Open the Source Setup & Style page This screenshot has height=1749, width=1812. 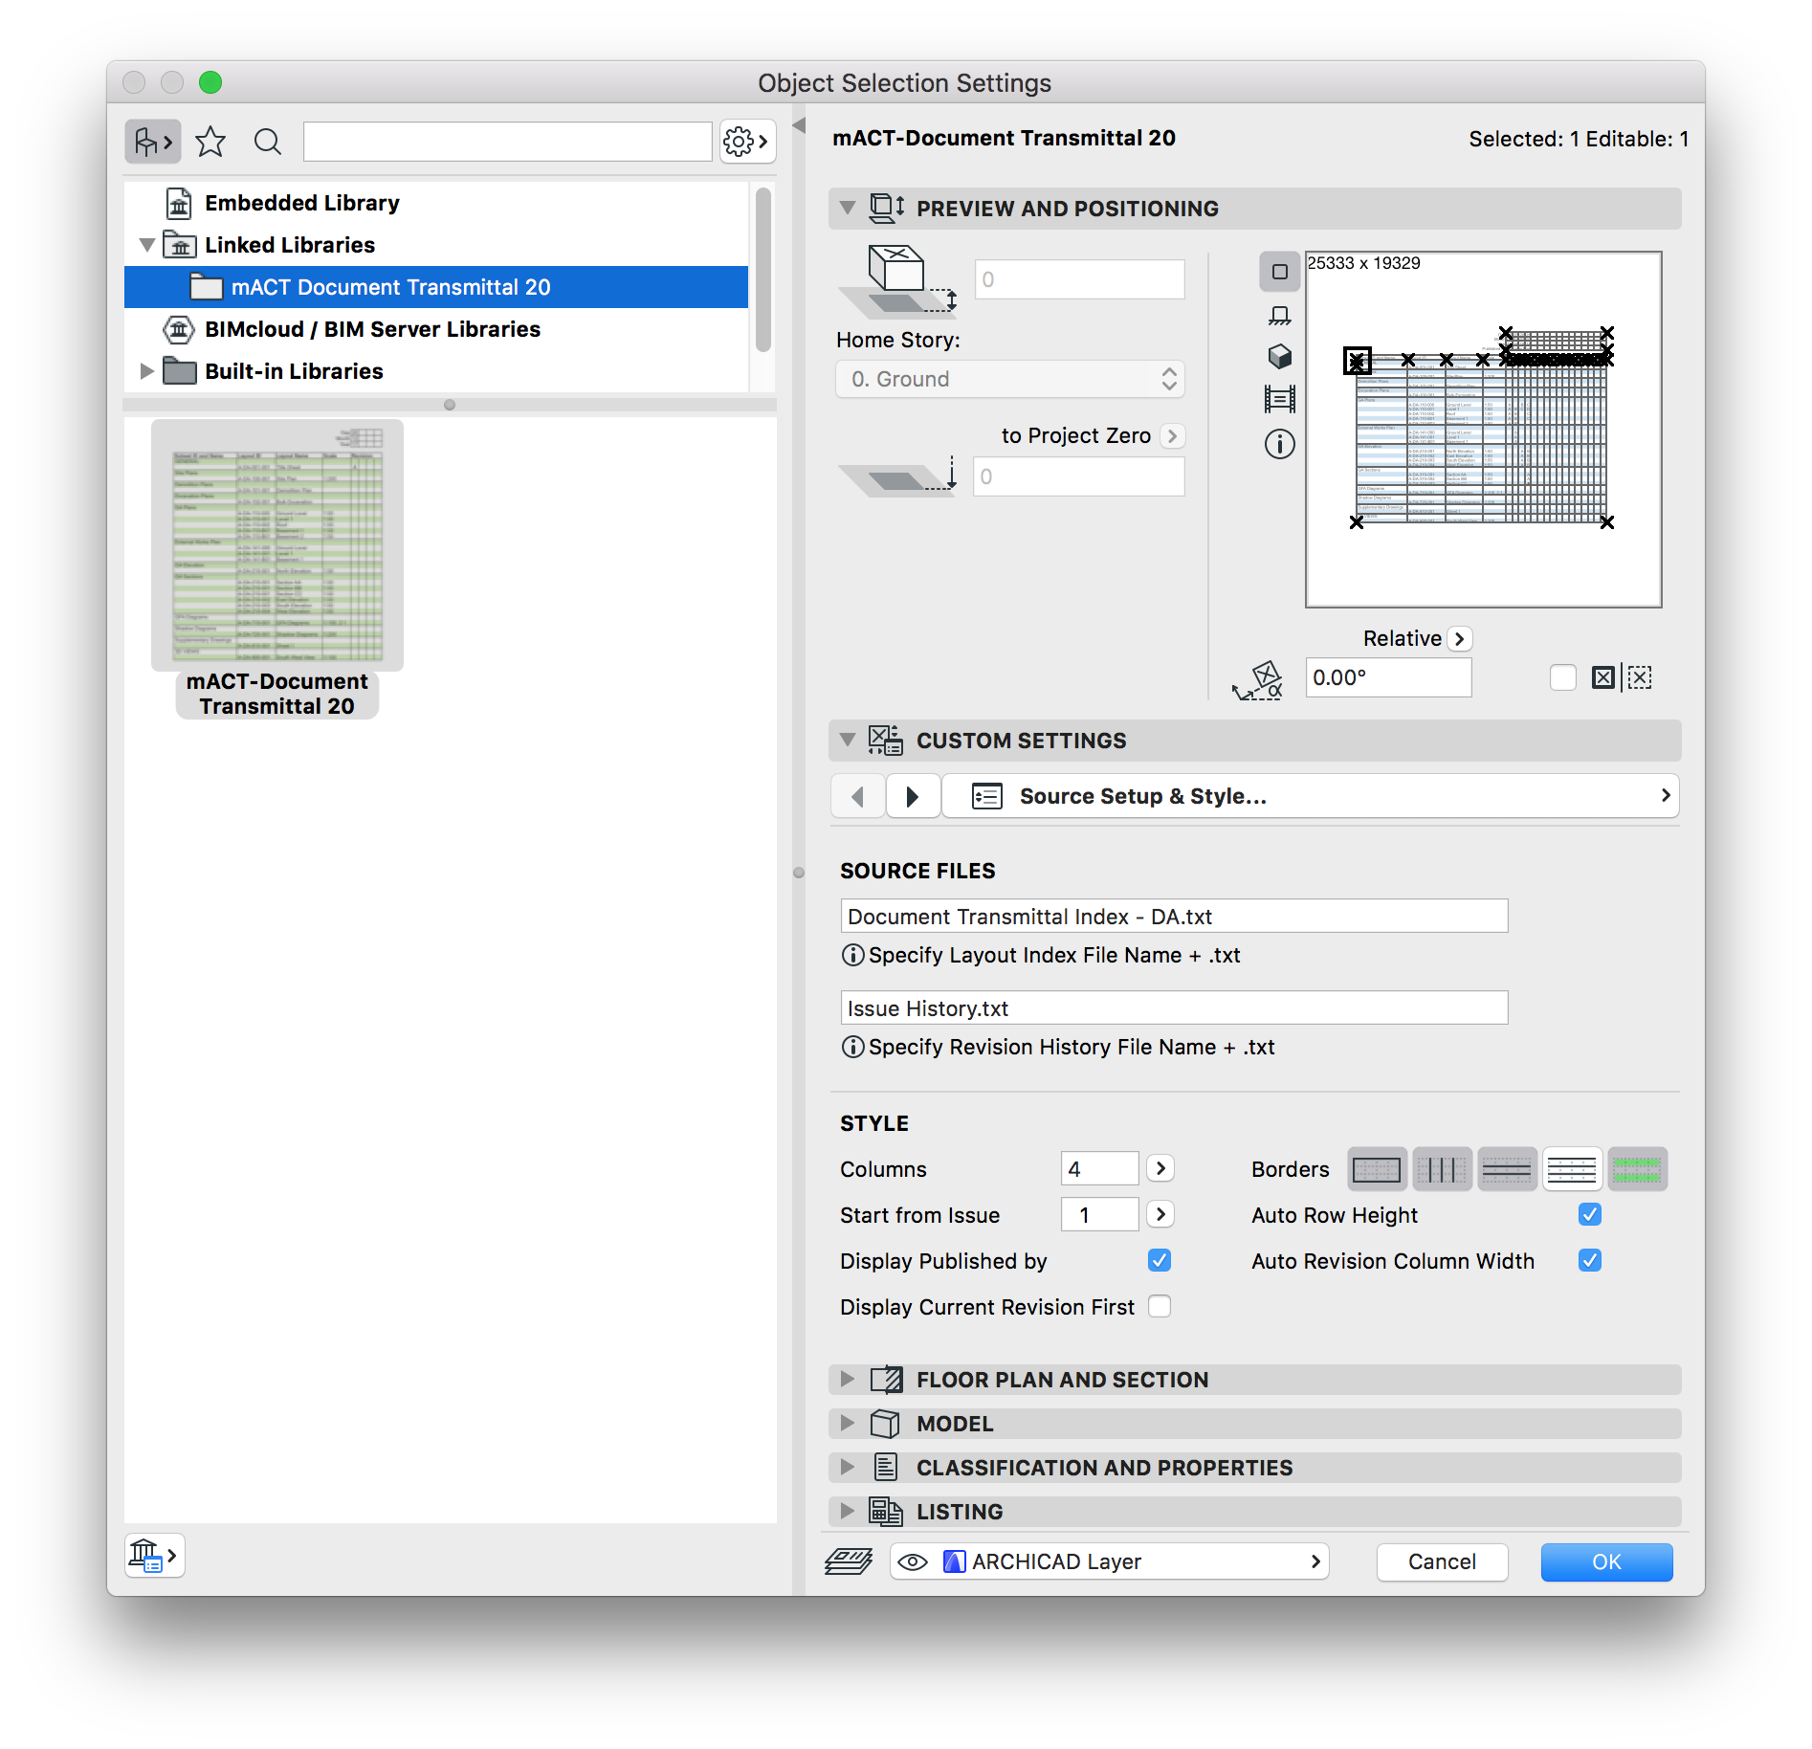[1309, 795]
